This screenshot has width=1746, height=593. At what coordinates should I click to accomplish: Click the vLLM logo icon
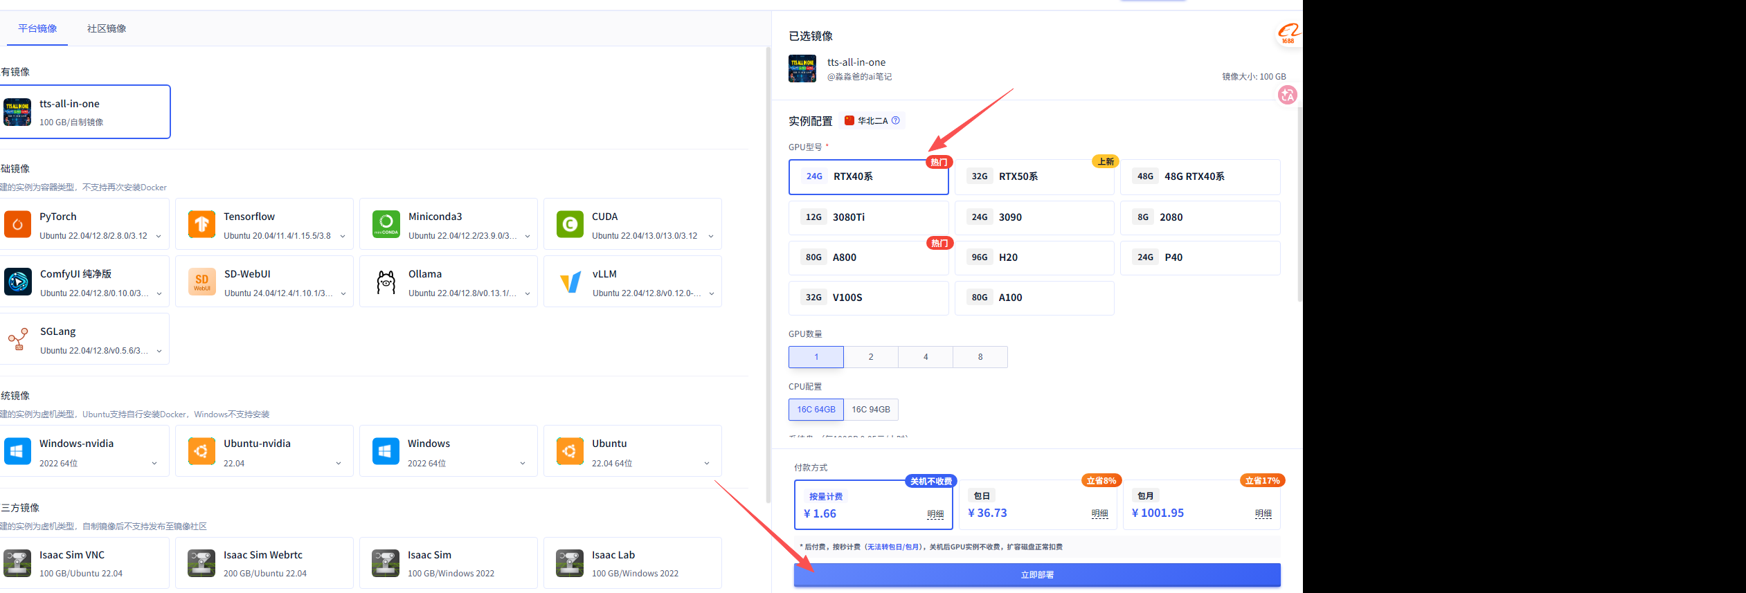(570, 282)
